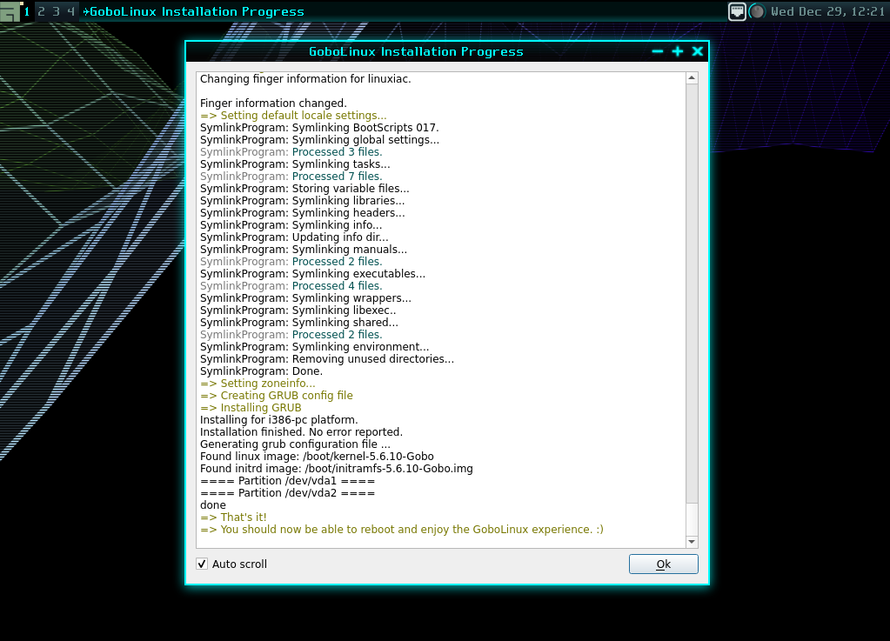This screenshot has height=641, width=890.
Task: Click 'Symlinking wrappers...' line
Action: [x=305, y=298]
